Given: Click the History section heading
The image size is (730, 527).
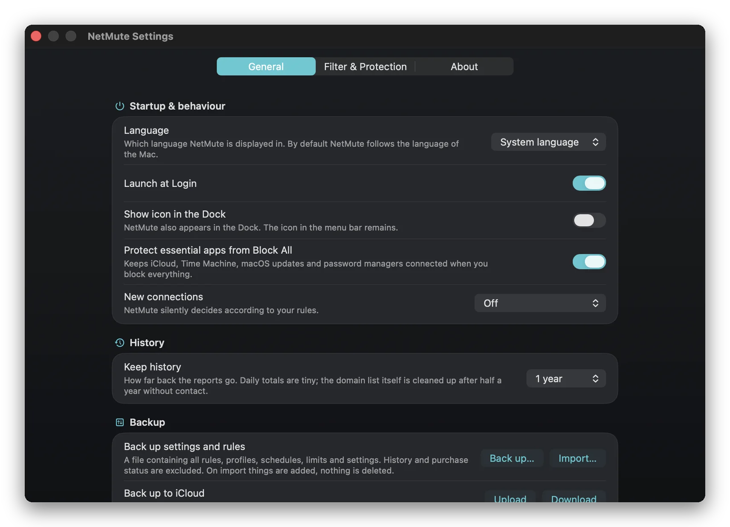Looking at the screenshot, I should click(147, 343).
